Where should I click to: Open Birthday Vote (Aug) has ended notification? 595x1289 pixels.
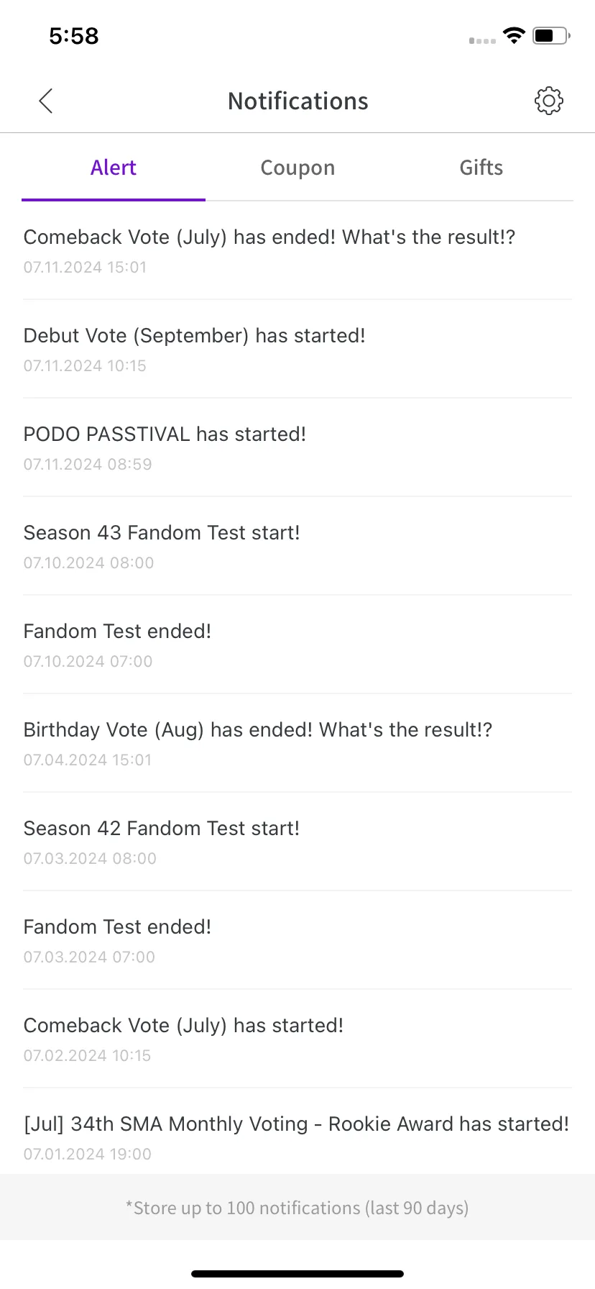click(x=258, y=742)
